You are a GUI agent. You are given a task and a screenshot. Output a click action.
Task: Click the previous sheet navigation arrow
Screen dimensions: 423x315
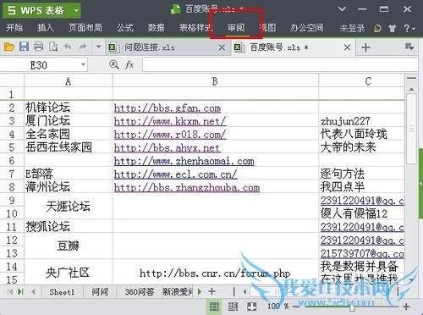coord(33,291)
